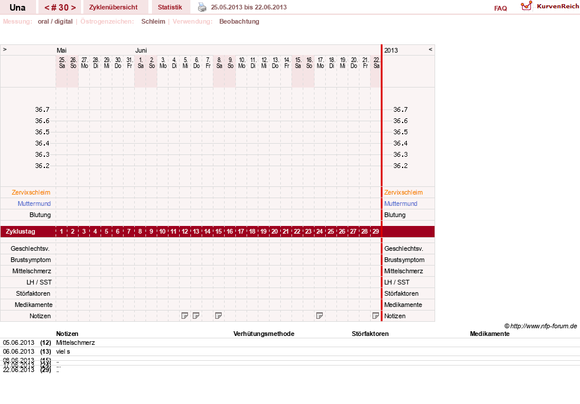Click the left Blutung row label

point(40,215)
